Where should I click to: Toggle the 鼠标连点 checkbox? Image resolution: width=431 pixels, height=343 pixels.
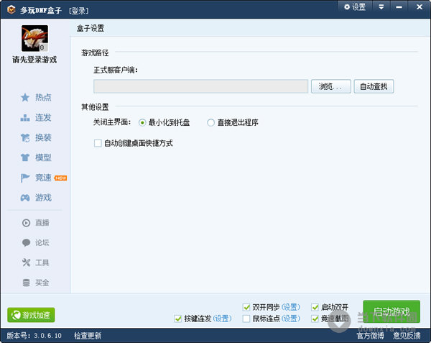[x=246, y=319]
